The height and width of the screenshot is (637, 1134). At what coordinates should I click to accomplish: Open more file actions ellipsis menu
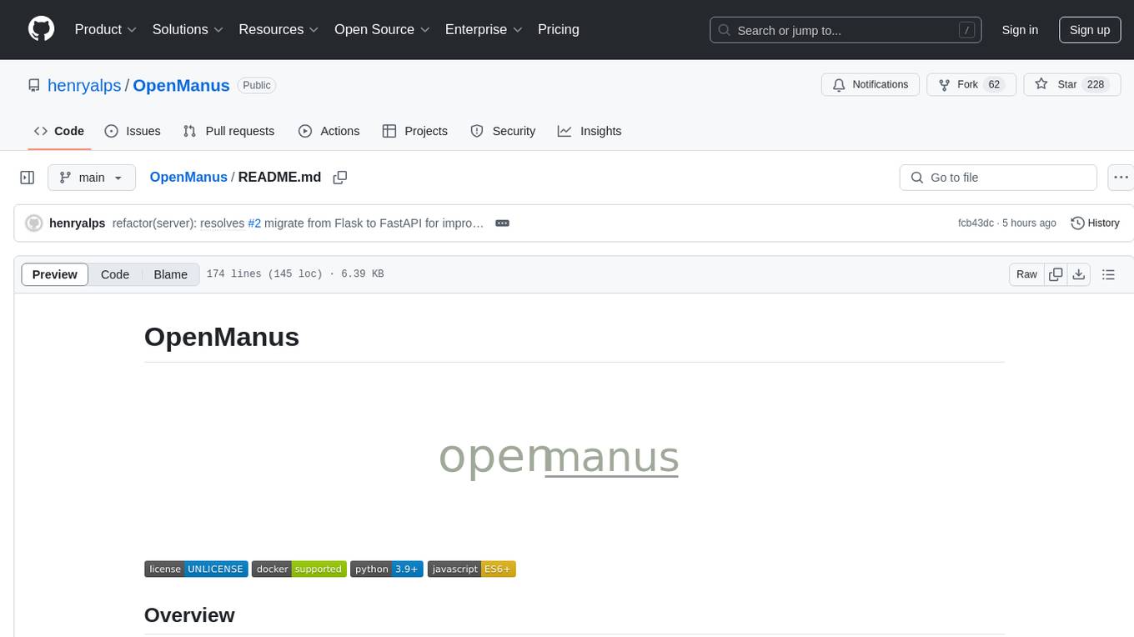[x=1121, y=178]
